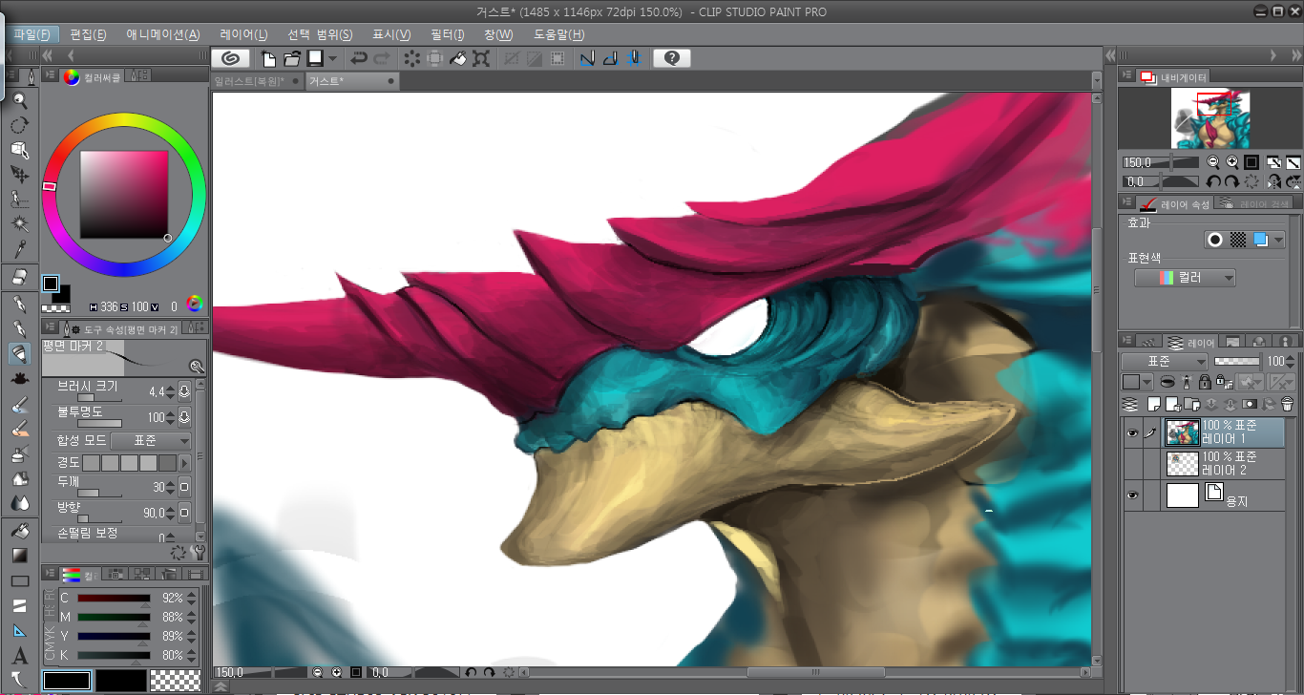Open 필터(I) menu
The image size is (1304, 695).
tap(448, 34)
